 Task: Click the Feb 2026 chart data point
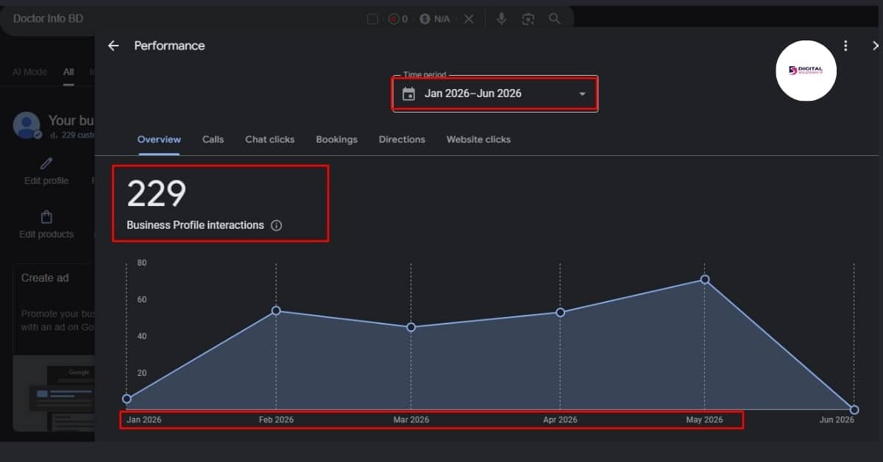pyautogui.click(x=276, y=310)
